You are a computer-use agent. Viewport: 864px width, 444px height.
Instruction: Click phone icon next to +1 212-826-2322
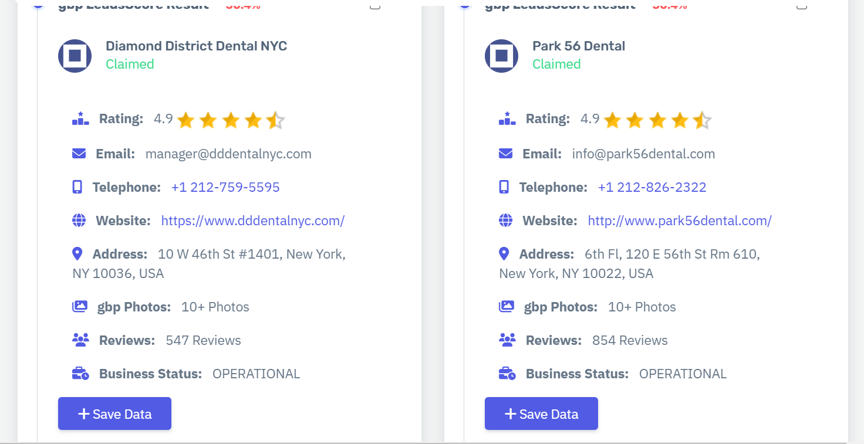504,187
